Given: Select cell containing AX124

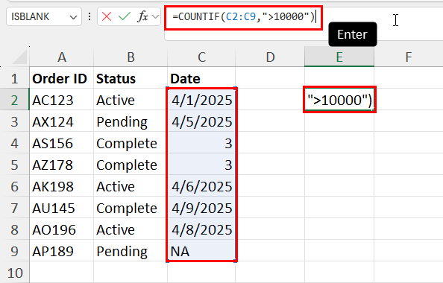Looking at the screenshot, I should (x=62, y=121).
